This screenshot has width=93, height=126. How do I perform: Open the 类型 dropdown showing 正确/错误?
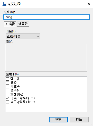(x=23, y=36)
